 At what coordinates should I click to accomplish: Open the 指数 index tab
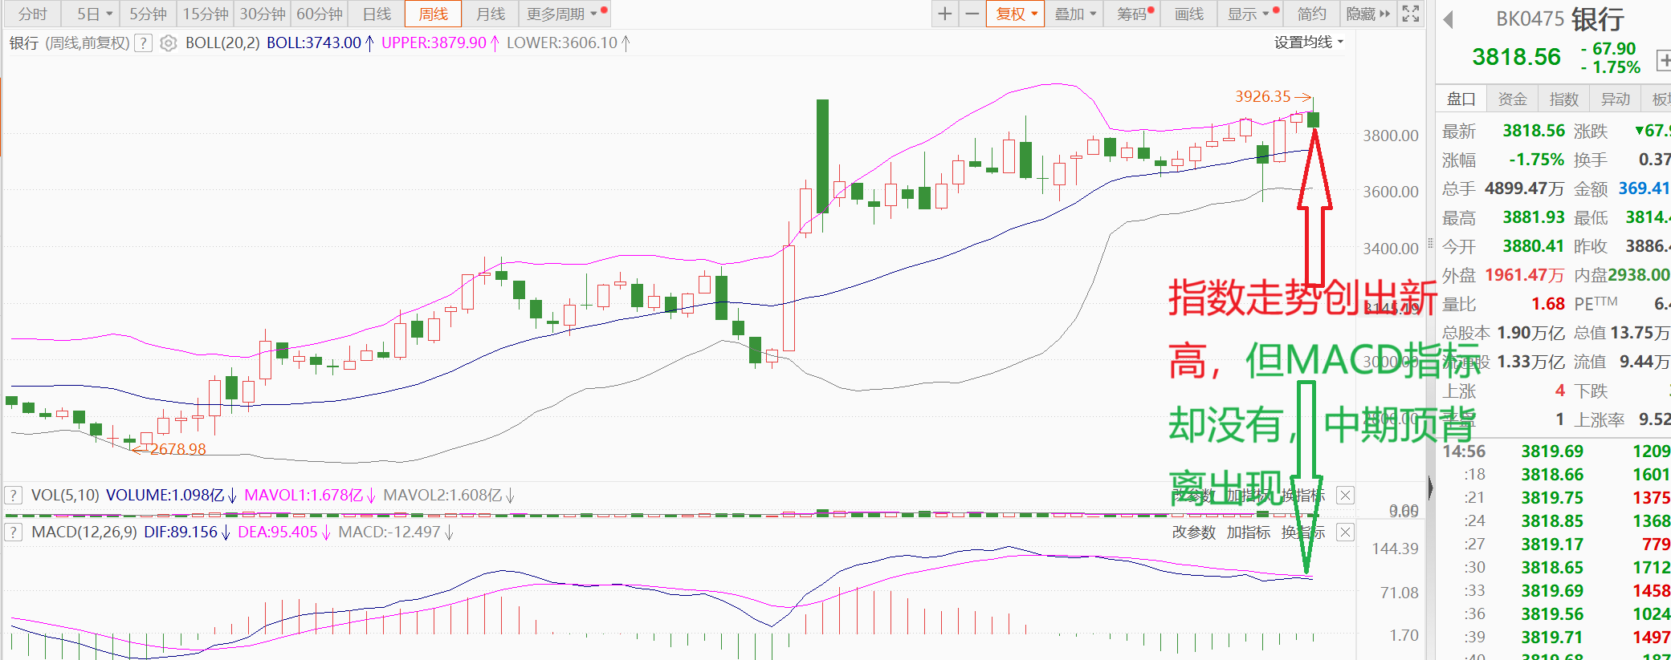[x=1563, y=99]
